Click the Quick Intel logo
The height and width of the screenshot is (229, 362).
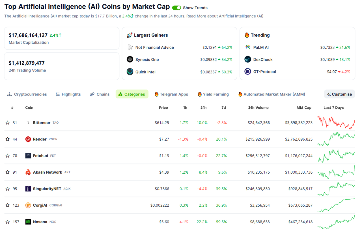pyautogui.click(x=130, y=72)
